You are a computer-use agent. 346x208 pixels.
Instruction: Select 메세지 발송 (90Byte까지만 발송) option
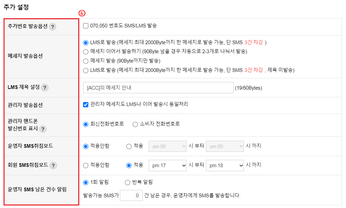point(86,61)
